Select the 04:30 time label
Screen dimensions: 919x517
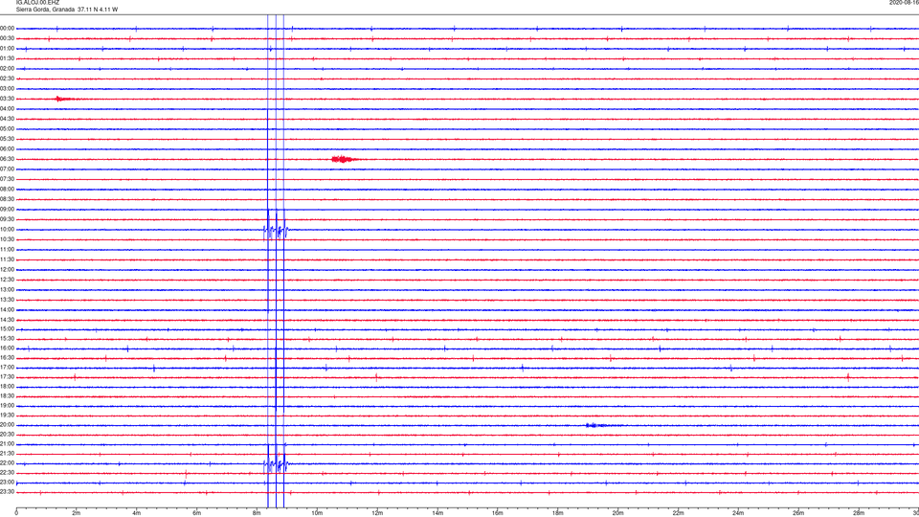(7, 119)
